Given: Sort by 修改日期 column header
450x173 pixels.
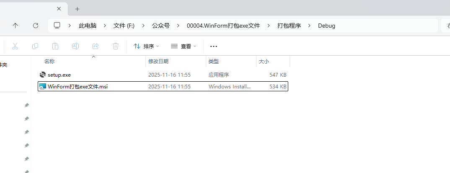Looking at the screenshot, I should pyautogui.click(x=158, y=62).
